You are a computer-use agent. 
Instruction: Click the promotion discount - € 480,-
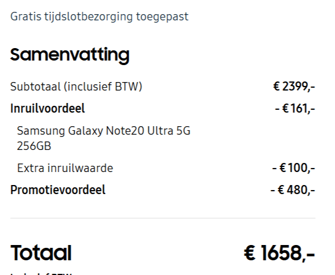click(292, 190)
